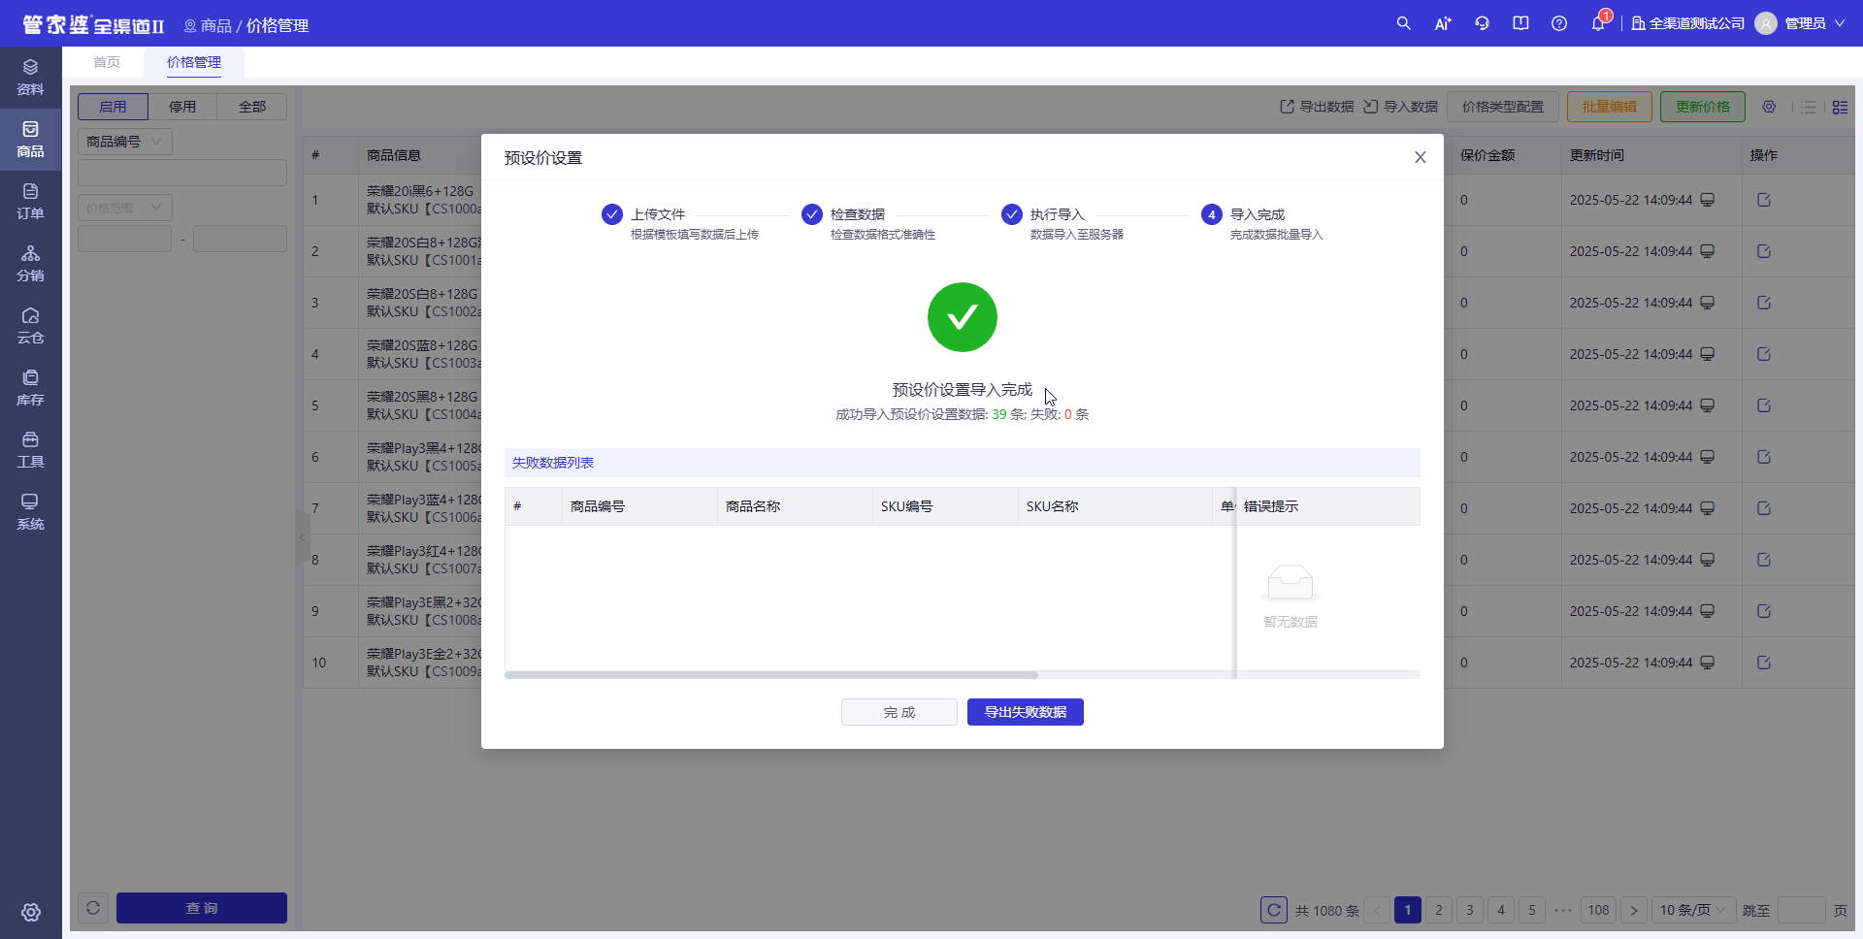
Task: Open the 商品编号 search field dropdown
Action: tap(125, 142)
